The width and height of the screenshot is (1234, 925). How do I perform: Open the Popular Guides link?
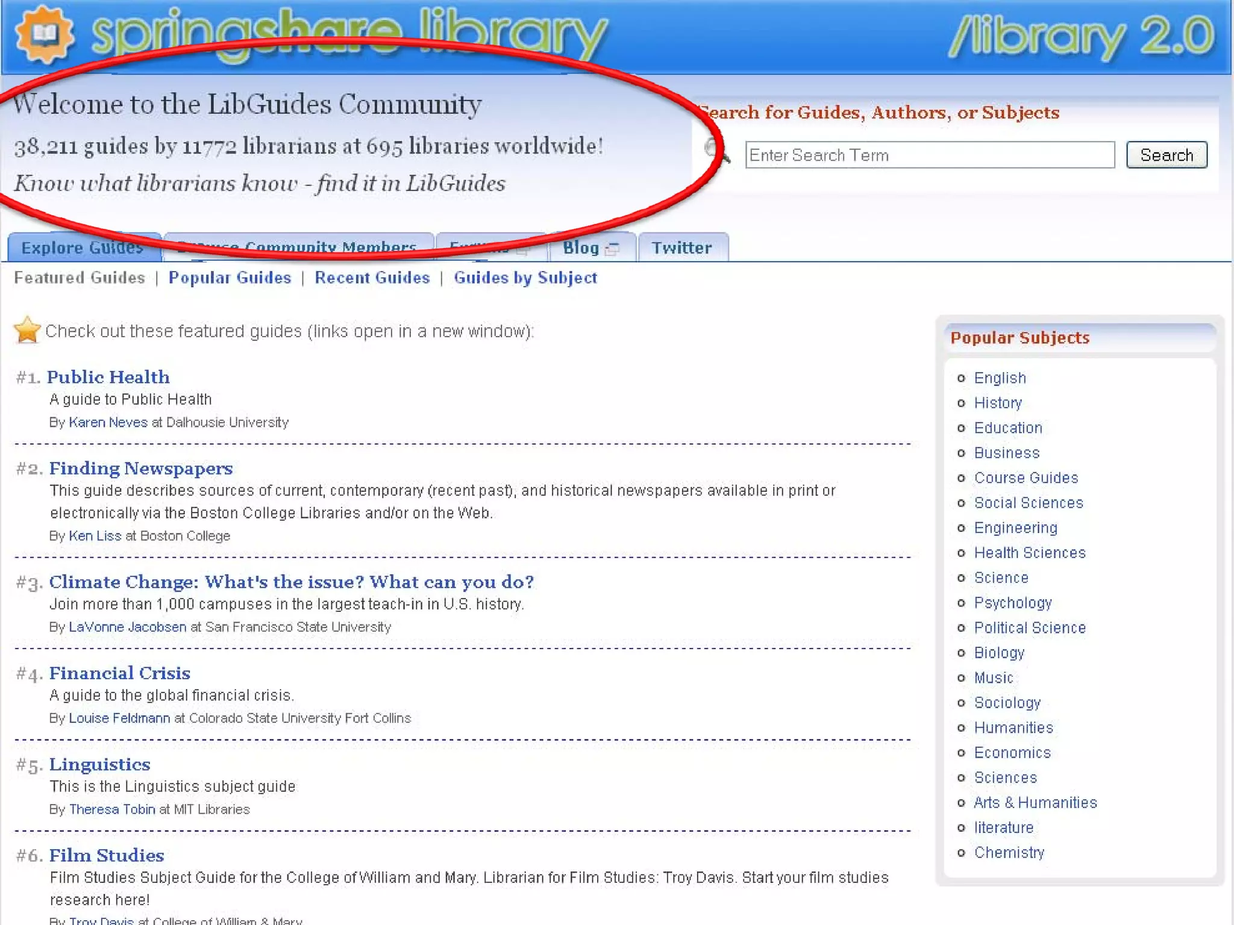point(230,278)
